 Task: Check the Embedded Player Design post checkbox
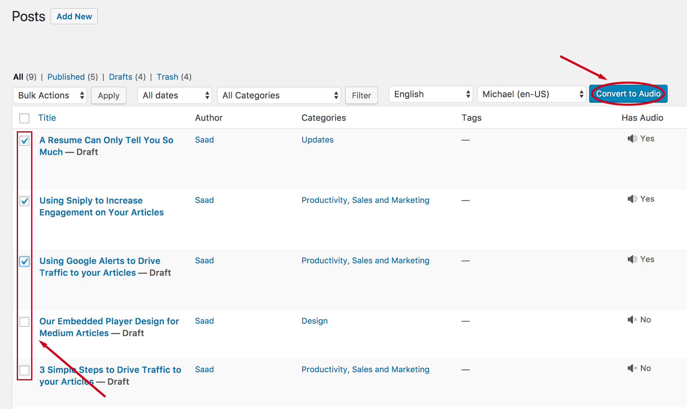pyautogui.click(x=25, y=322)
